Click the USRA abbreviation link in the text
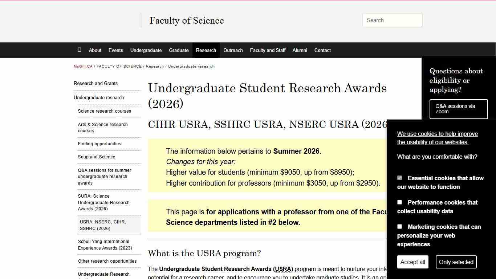This screenshot has height=279, width=496. [284, 269]
